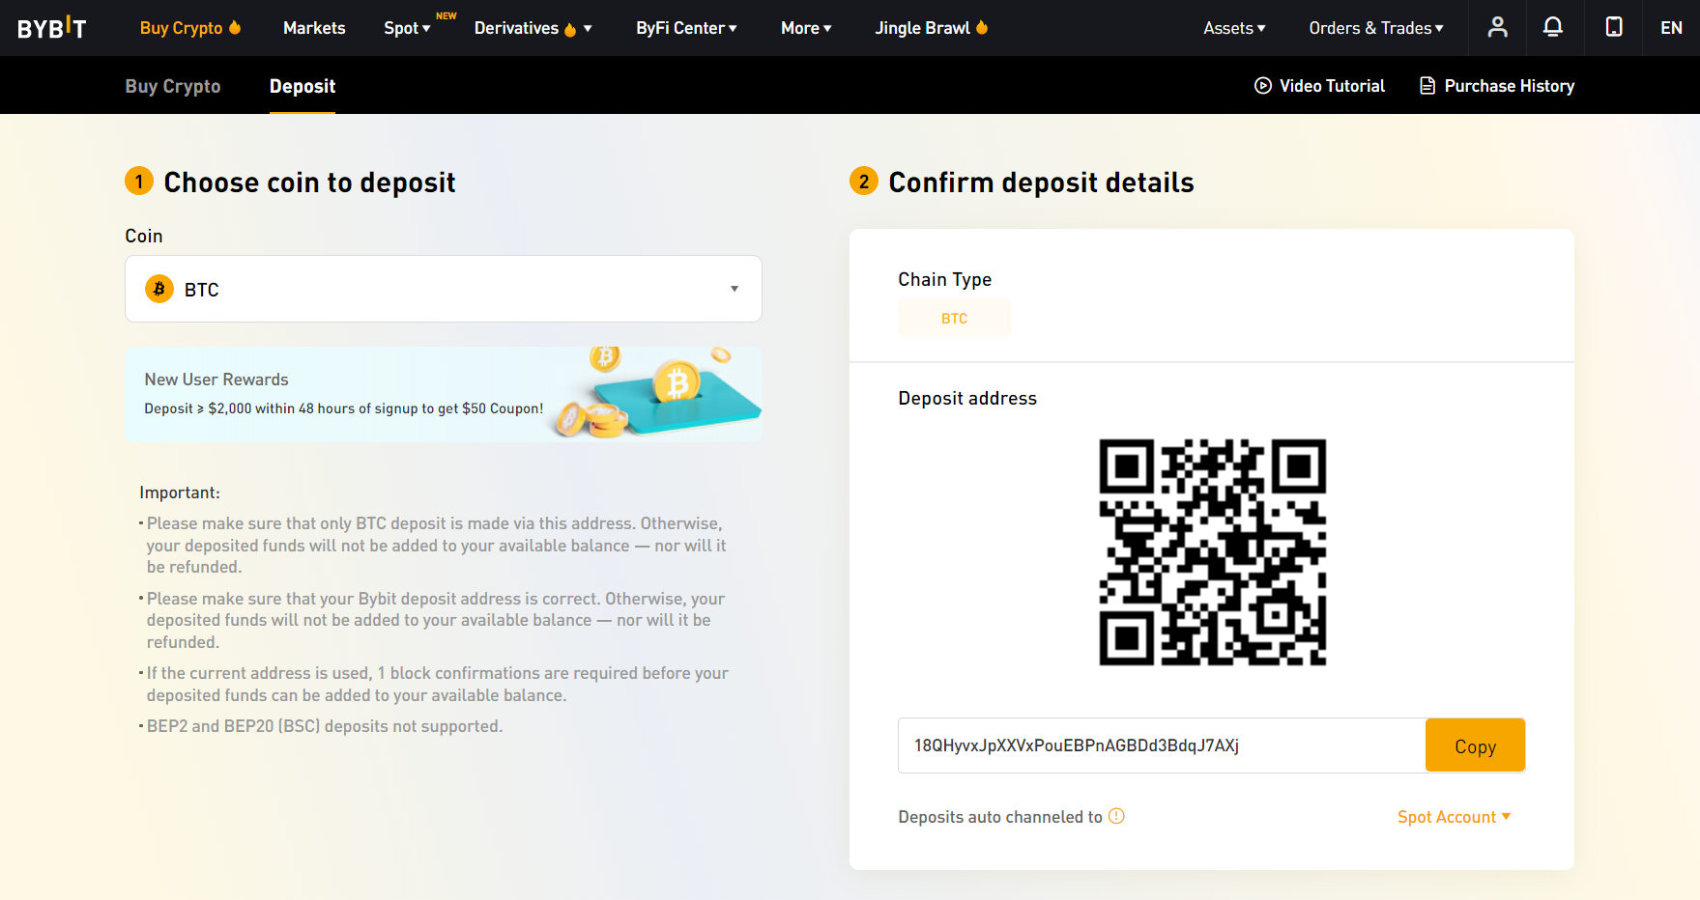
Task: Click the 'Deposits auto channeled to' text
Action: pyautogui.click(x=1000, y=817)
